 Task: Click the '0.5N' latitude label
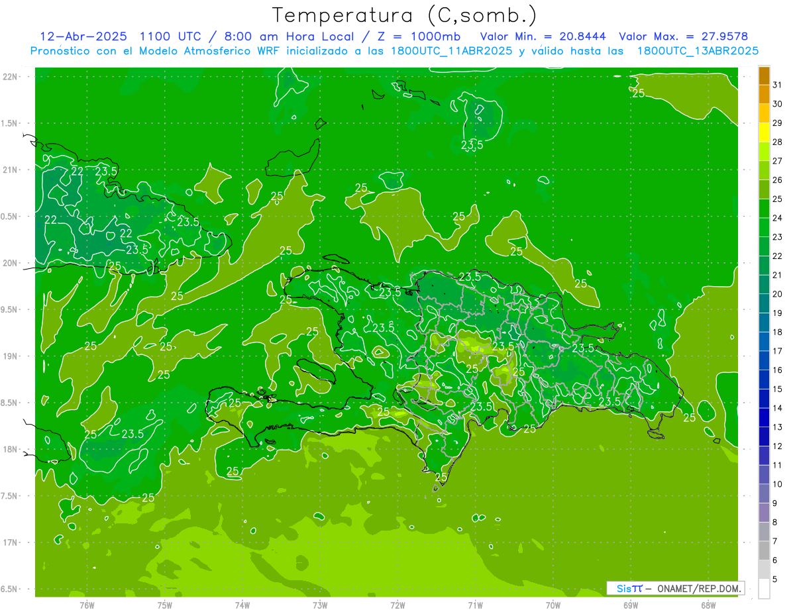(x=10, y=217)
